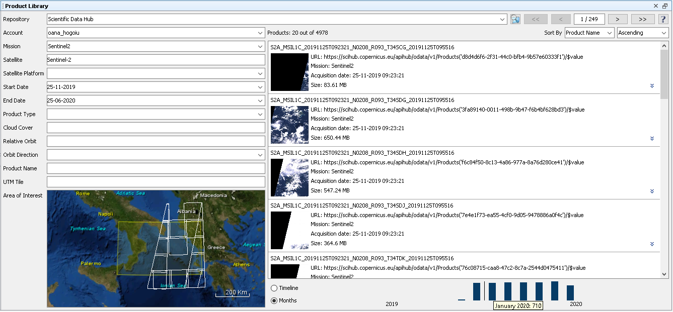Expand details of the T34SDJ product
Image resolution: width=673 pixels, height=312 pixels.
pos(652,244)
